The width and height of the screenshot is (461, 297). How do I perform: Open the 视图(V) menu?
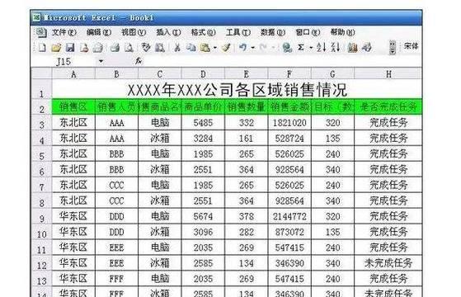click(134, 32)
